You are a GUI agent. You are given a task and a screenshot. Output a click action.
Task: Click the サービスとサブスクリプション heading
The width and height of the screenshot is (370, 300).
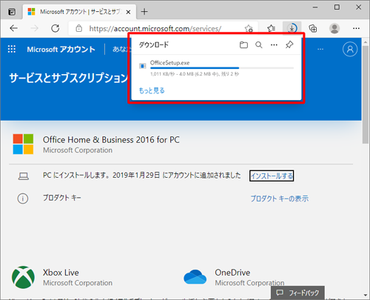[x=69, y=78]
